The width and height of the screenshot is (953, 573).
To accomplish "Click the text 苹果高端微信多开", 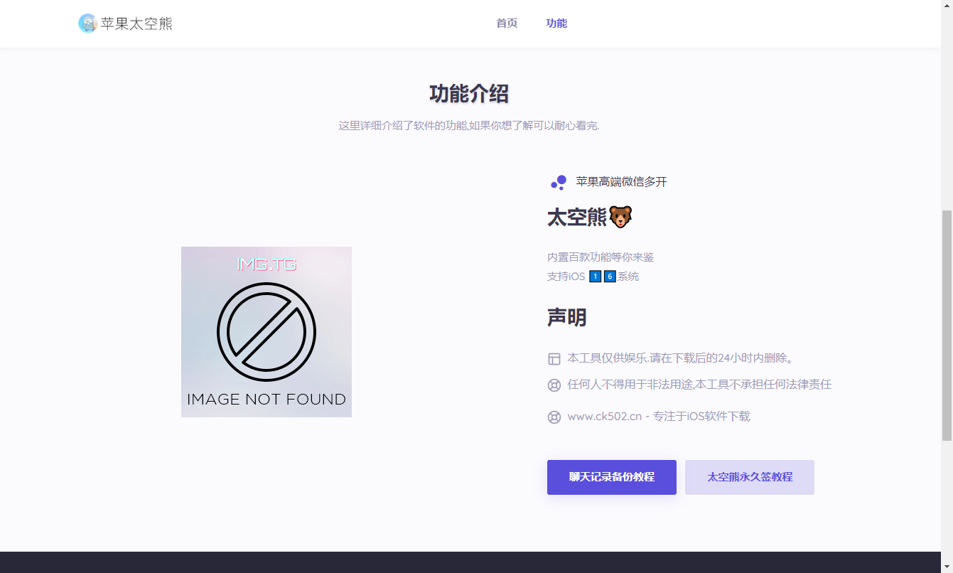I will pyautogui.click(x=622, y=182).
